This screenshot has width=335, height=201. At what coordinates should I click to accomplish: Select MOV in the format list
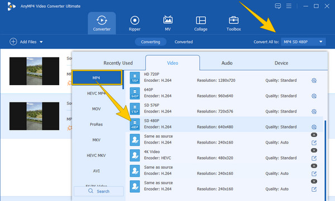point(97,109)
